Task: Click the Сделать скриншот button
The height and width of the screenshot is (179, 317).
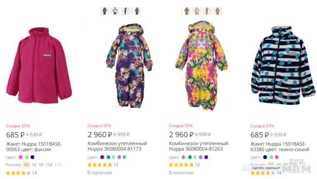Action: (x=263, y=167)
